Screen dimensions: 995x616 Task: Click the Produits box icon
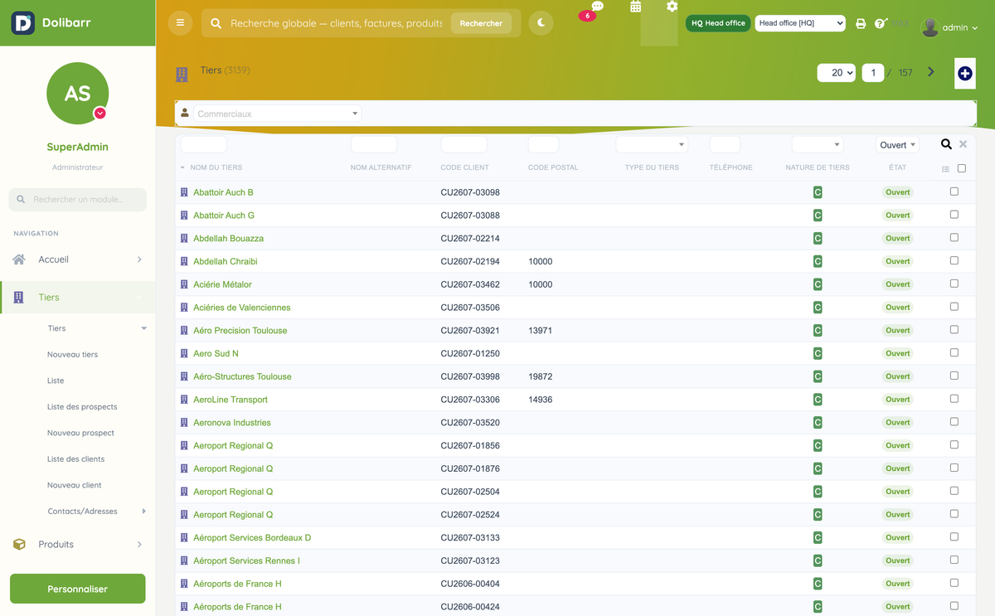(19, 545)
